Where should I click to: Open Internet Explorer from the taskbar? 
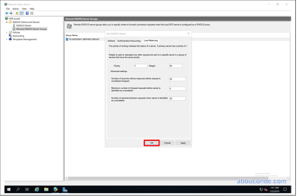pos(37,189)
